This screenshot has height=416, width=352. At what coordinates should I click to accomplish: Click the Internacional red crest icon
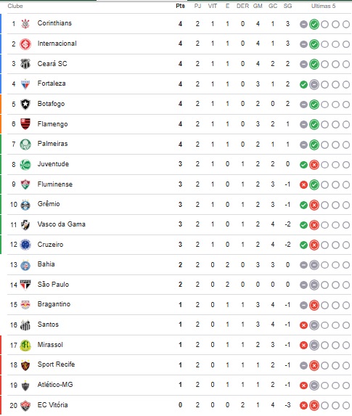point(25,44)
